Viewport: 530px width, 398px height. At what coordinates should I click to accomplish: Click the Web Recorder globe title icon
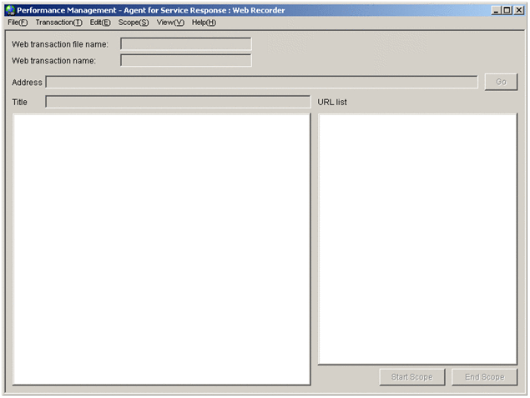pyautogui.click(x=11, y=10)
